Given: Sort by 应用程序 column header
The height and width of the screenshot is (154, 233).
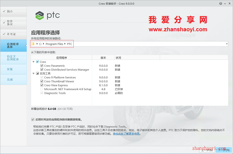Looking at the screenshot, I should tap(62, 57).
